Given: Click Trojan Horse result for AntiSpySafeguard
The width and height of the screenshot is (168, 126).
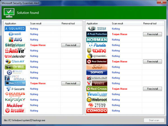Looking at the screenshot, I should pos(38,45).
